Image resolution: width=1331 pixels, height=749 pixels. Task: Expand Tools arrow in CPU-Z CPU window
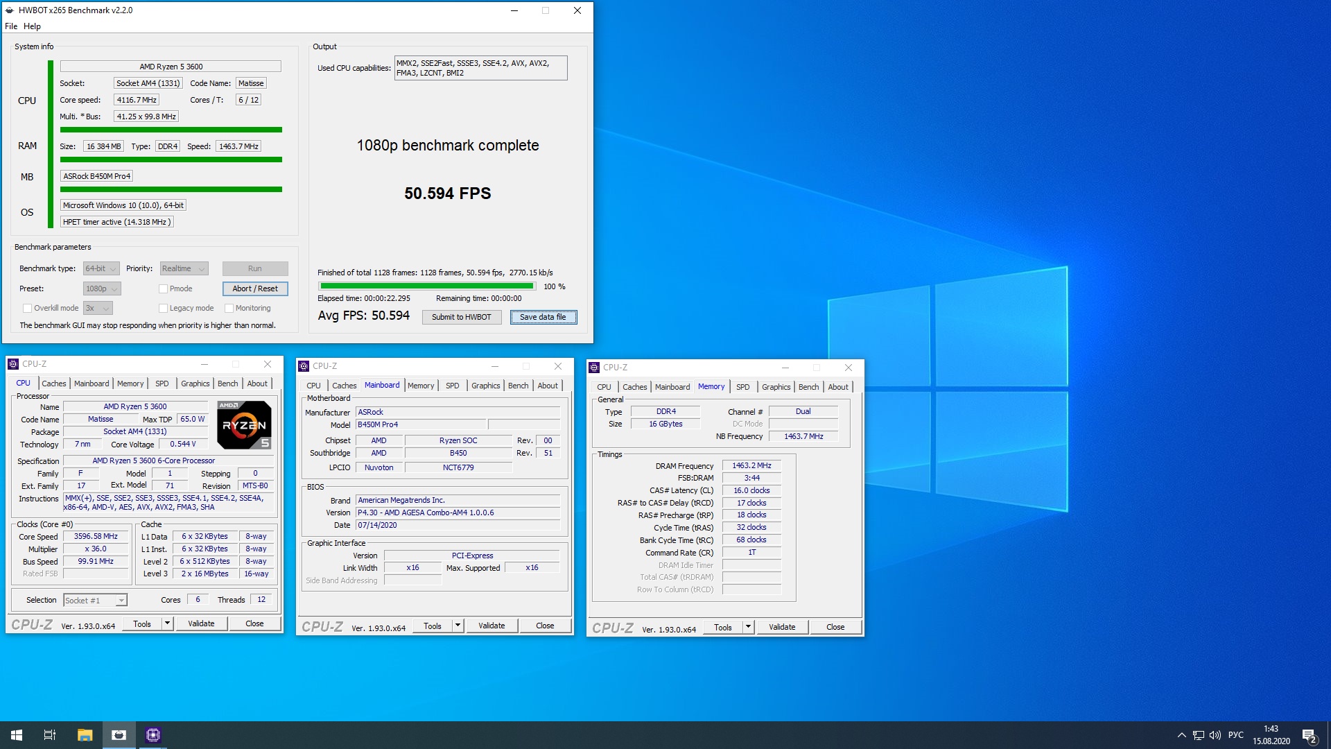click(167, 624)
